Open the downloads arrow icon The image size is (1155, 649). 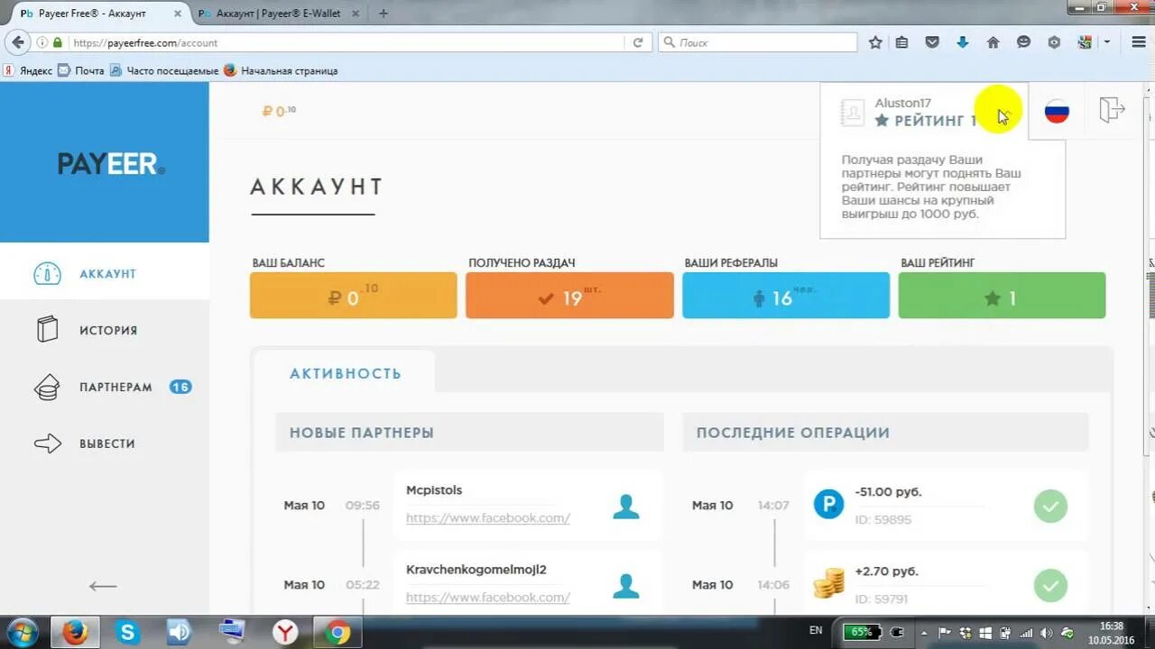[963, 42]
